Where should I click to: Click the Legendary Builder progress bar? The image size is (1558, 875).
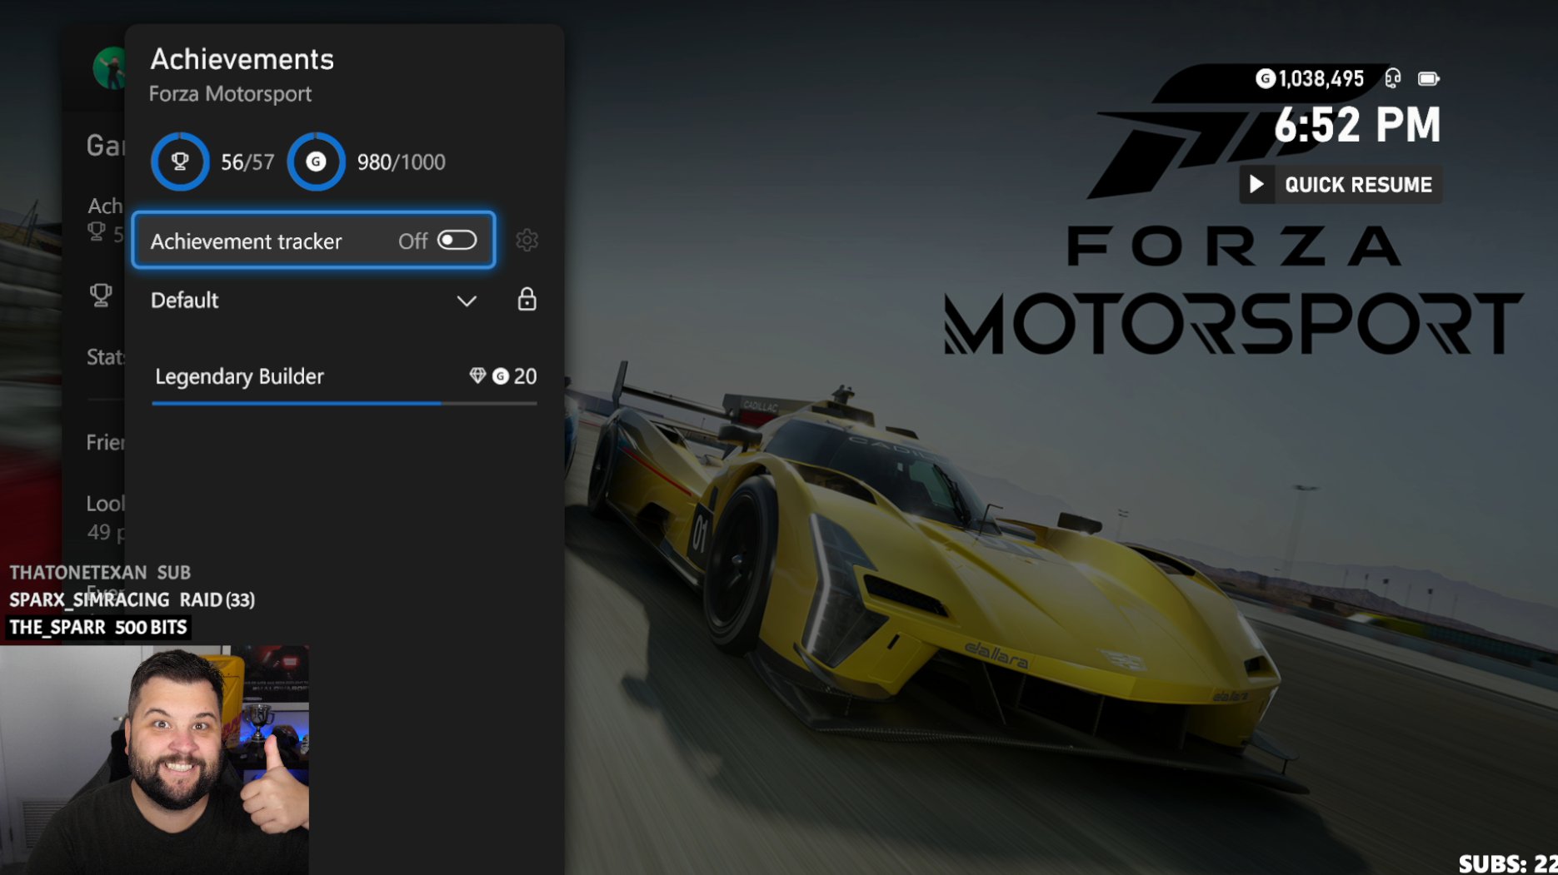click(x=345, y=403)
